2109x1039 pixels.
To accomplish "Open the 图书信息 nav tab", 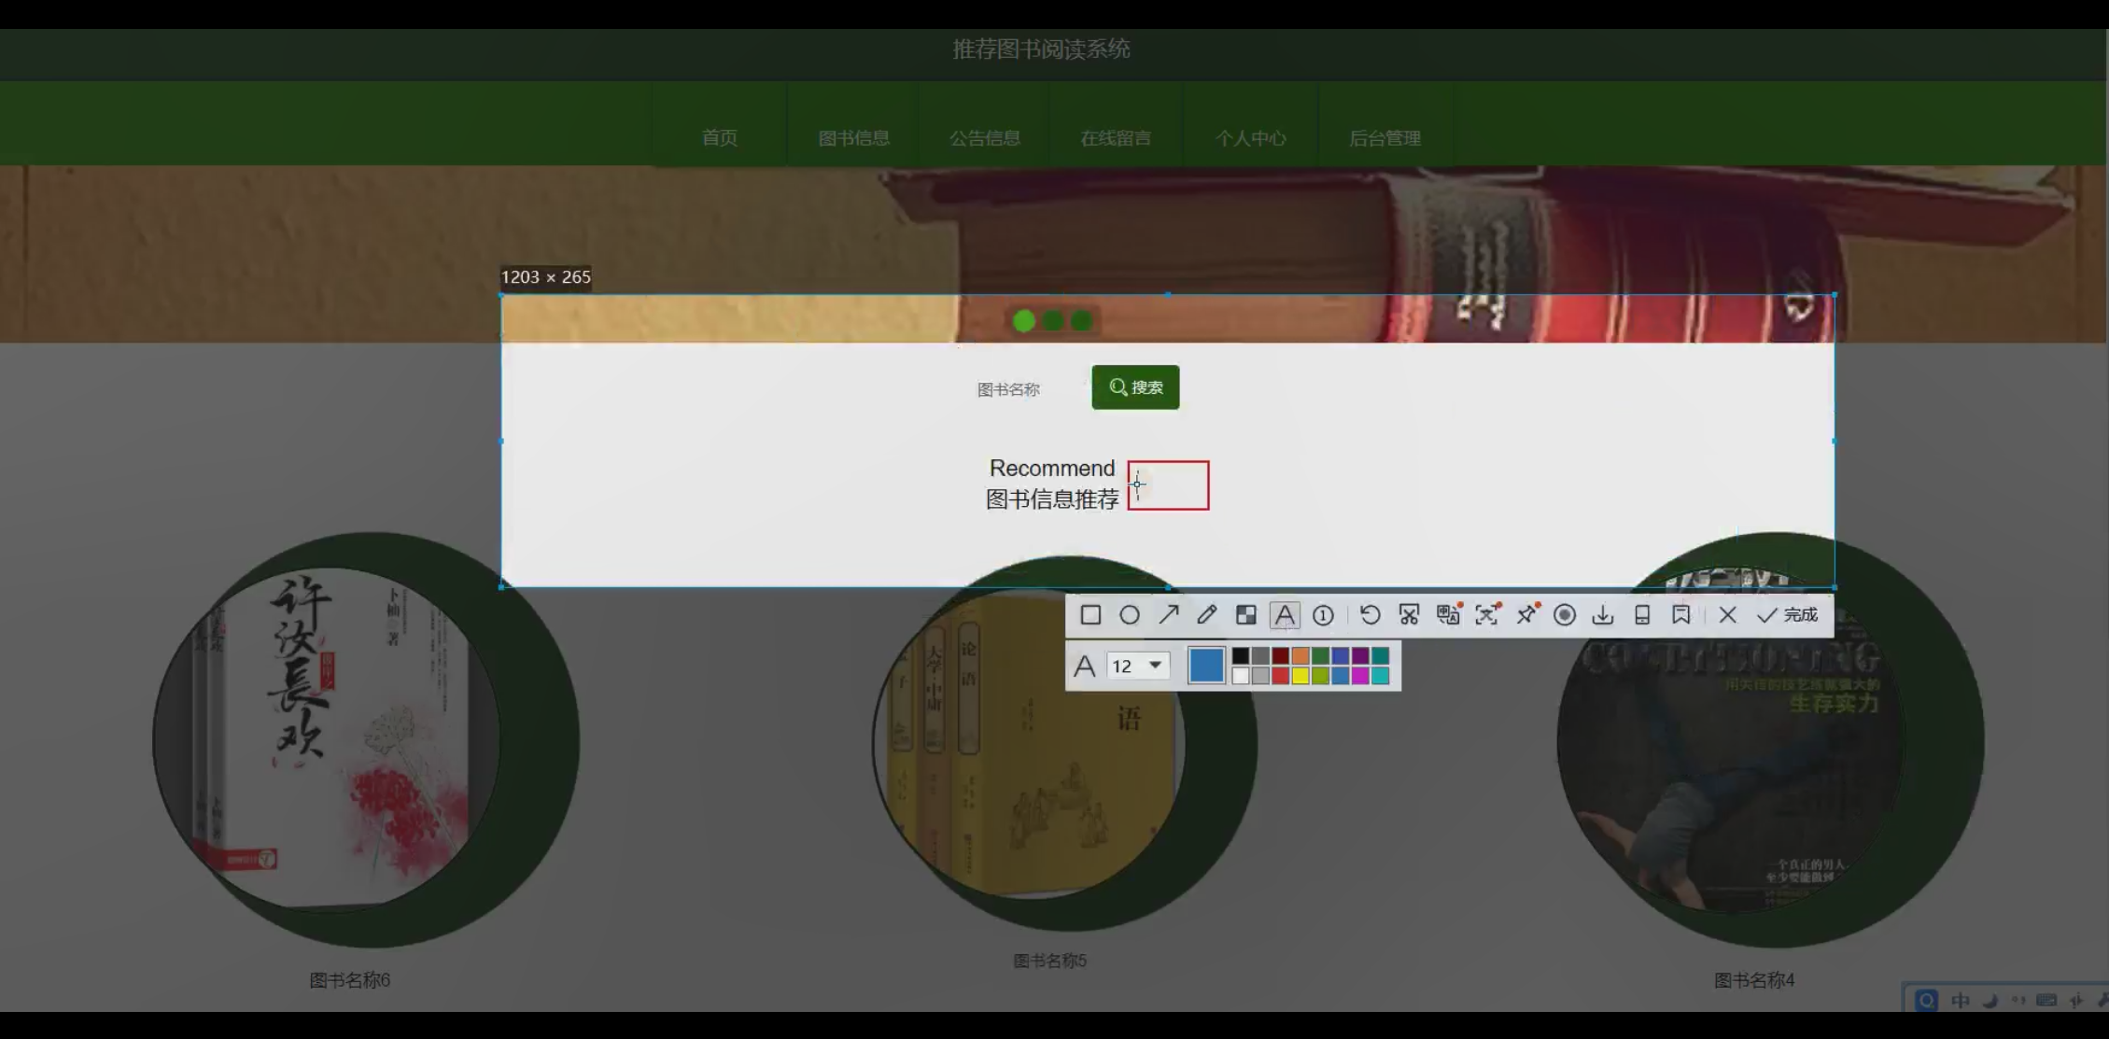I will (x=853, y=138).
